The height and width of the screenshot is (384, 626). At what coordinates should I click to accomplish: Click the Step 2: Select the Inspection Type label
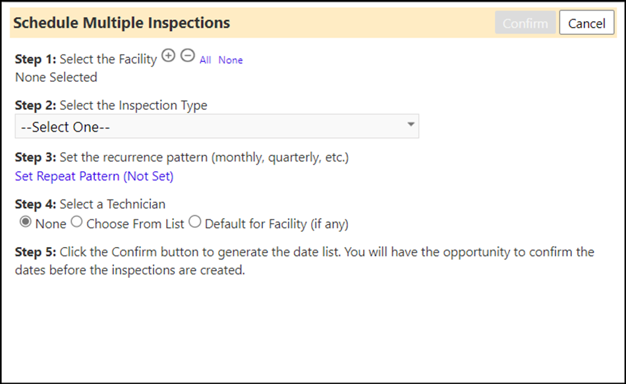coord(111,105)
